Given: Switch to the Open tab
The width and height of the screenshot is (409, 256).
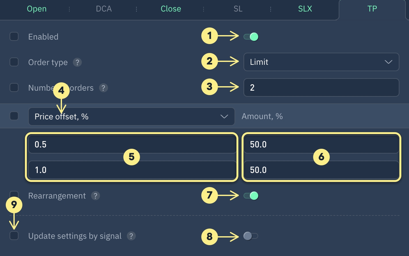Looking at the screenshot, I should click(x=37, y=9).
